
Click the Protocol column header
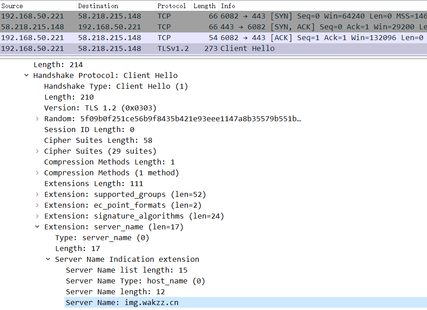(x=174, y=6)
